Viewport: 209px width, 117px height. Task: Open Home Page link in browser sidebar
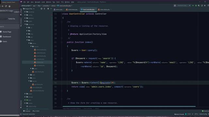click(x=7, y=32)
